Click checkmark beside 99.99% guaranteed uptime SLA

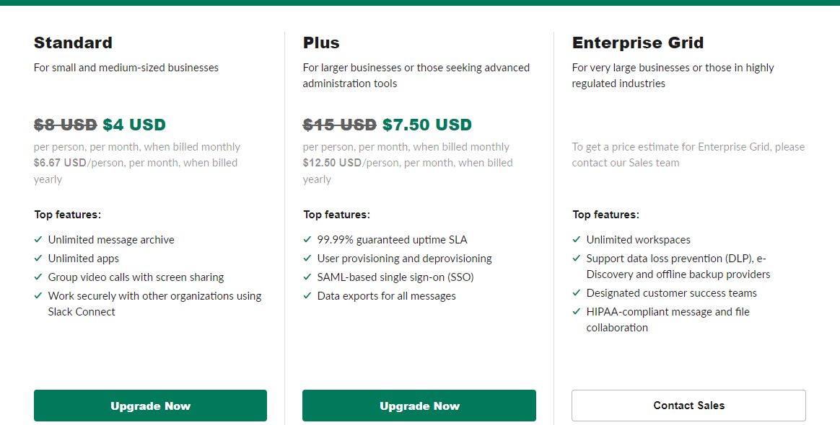click(307, 240)
